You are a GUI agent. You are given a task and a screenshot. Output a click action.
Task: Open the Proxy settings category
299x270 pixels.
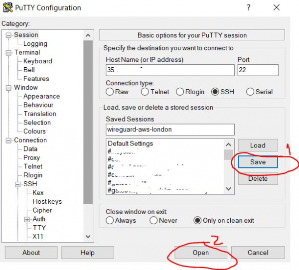(31, 157)
